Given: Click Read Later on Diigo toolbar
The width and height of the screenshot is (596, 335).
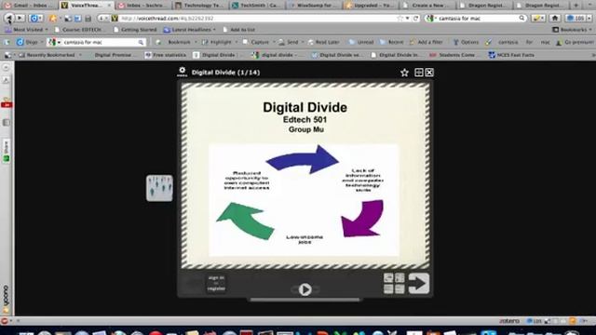Looking at the screenshot, I should coord(323,42).
